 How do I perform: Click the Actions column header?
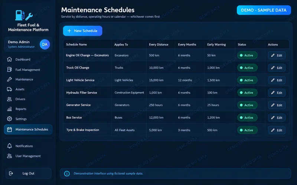pos(273,44)
